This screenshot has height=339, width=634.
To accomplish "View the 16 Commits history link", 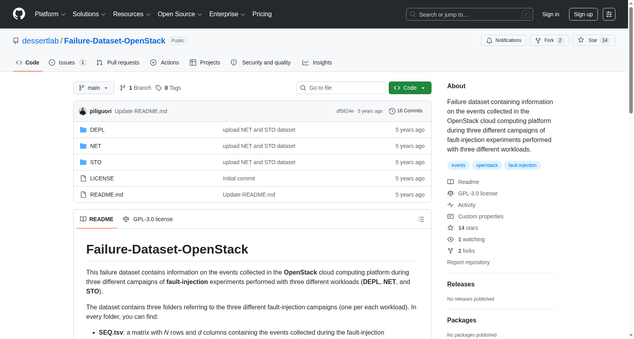I will tap(406, 111).
